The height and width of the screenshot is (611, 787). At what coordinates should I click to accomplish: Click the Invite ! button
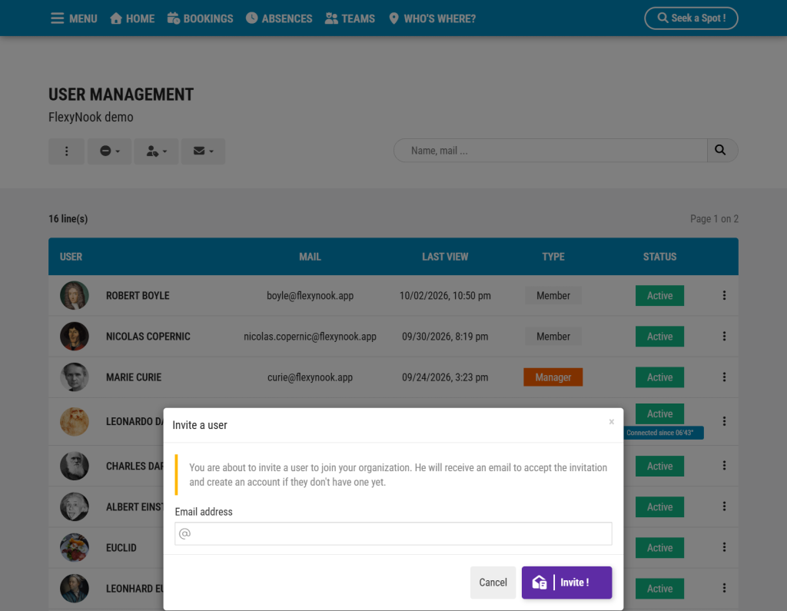[566, 583]
